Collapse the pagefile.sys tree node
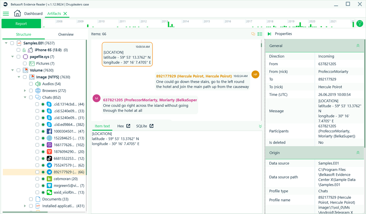 13,57
